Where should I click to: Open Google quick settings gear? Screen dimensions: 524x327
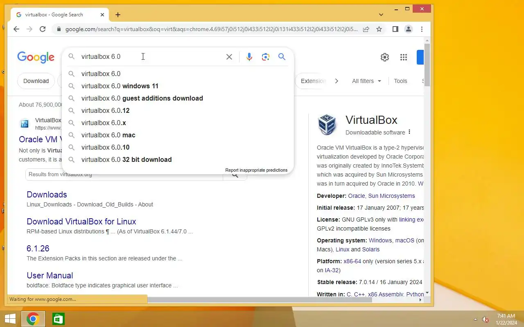click(x=385, y=57)
